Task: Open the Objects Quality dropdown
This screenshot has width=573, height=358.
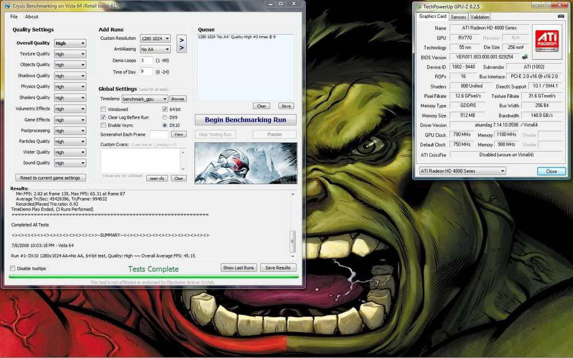Action: (x=70, y=65)
